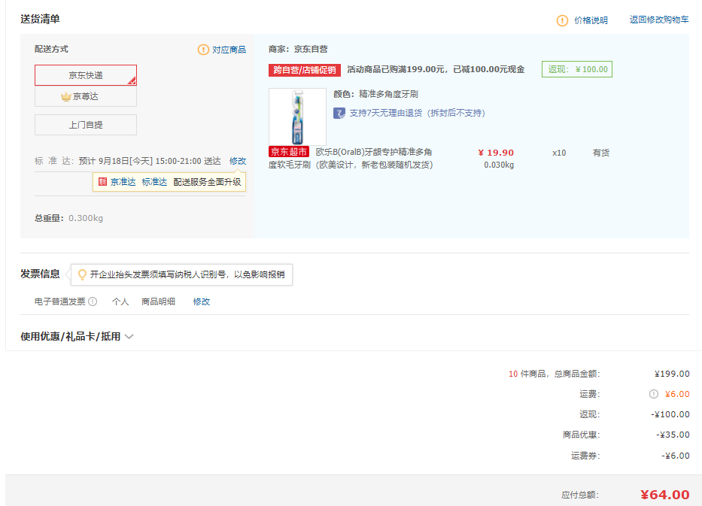
Task: Select 京东快递 delivery method
Action: (x=86, y=75)
